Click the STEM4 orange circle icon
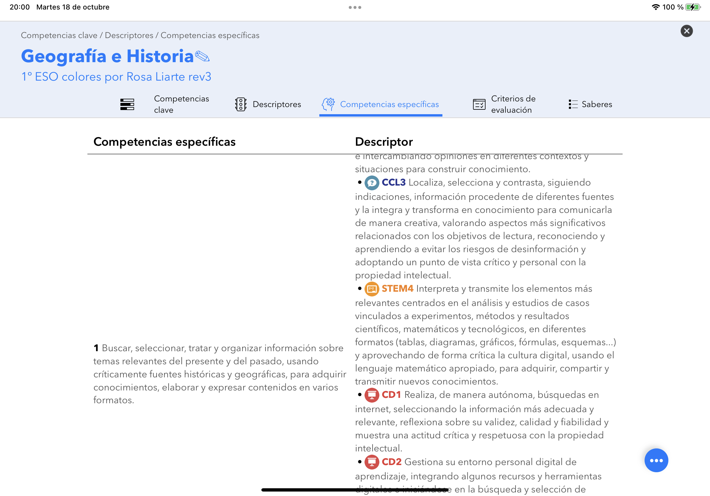This screenshot has height=496, width=710. [x=372, y=289]
